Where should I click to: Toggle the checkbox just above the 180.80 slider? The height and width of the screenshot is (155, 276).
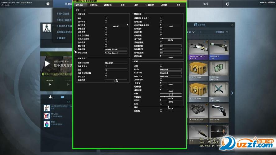(106, 21)
